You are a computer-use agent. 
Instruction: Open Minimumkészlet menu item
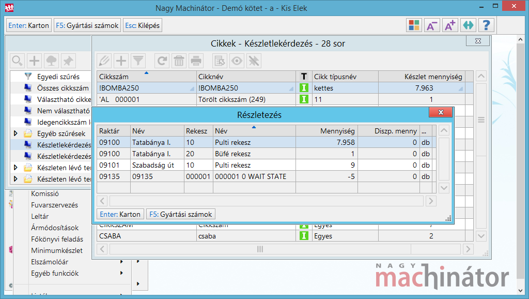point(57,250)
